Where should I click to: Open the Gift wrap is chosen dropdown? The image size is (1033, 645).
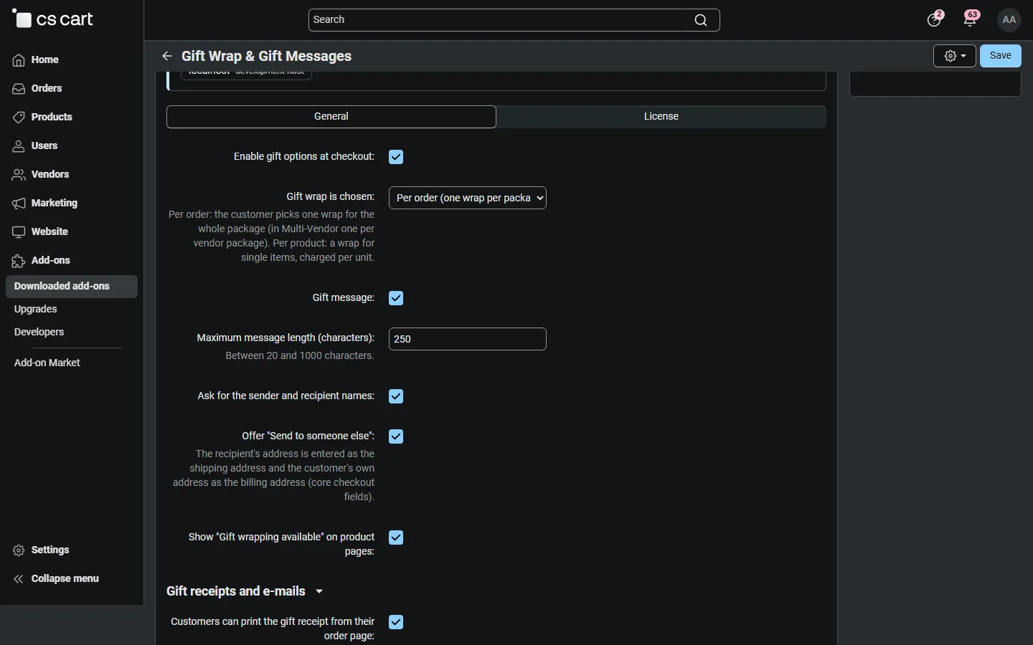point(468,198)
